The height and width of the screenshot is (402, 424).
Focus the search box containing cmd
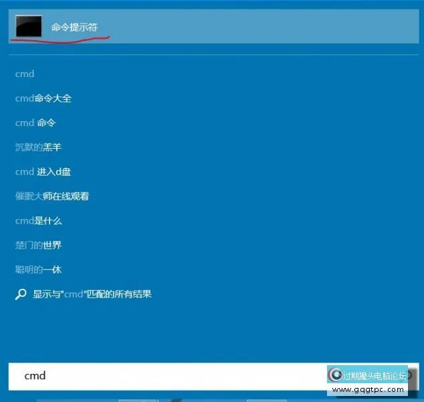[x=167, y=376]
